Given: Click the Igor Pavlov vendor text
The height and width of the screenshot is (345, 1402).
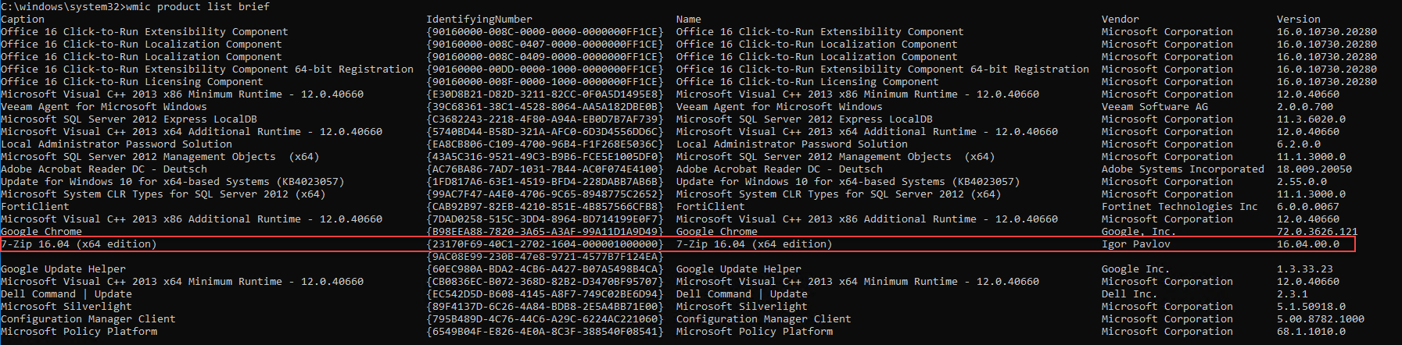Looking at the screenshot, I should point(1136,244).
